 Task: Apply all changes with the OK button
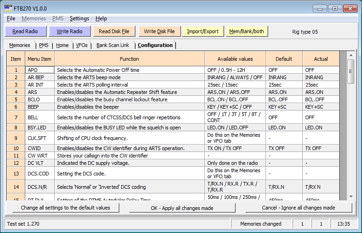pyautogui.click(x=182, y=208)
